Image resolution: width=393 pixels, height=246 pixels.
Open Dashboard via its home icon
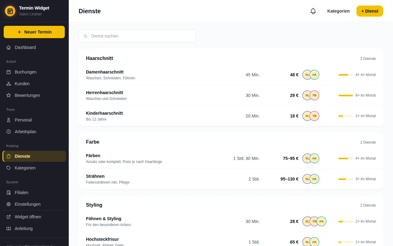coord(9,47)
